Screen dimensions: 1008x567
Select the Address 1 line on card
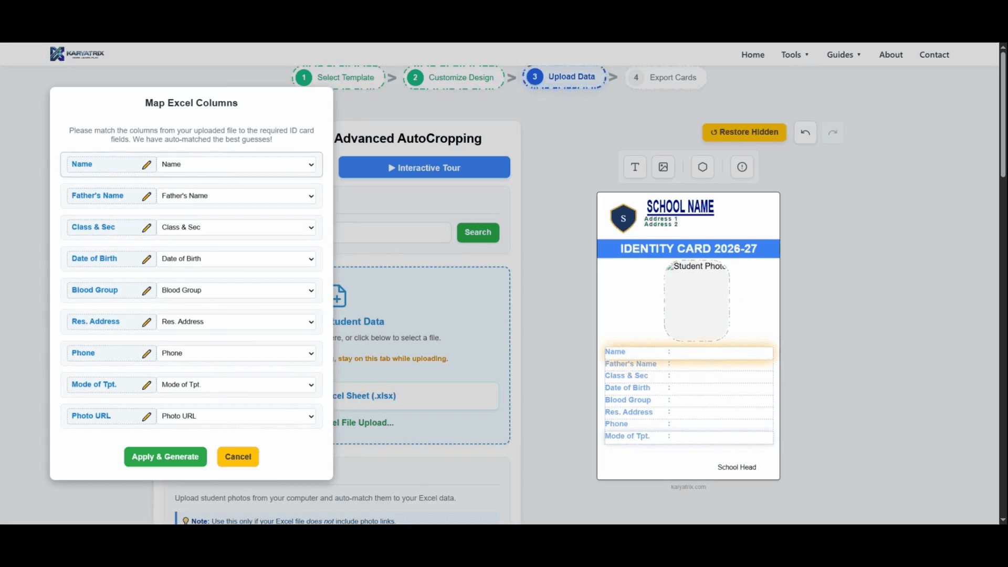coord(661,219)
